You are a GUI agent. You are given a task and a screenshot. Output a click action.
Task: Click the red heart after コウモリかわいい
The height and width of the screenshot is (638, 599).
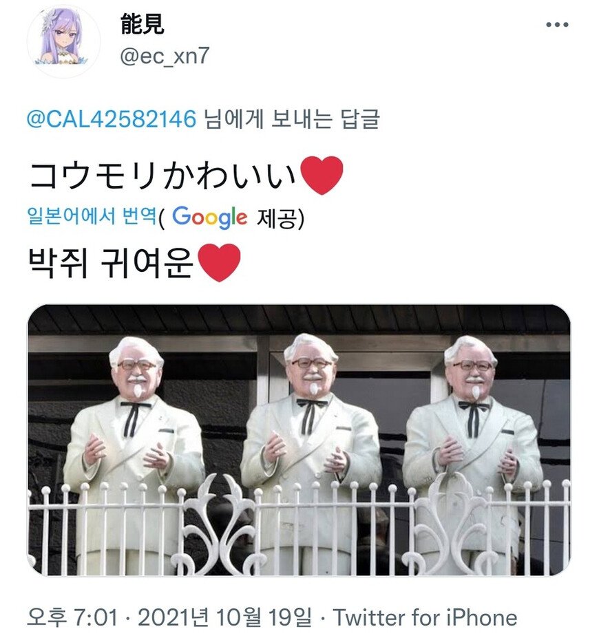coord(322,176)
